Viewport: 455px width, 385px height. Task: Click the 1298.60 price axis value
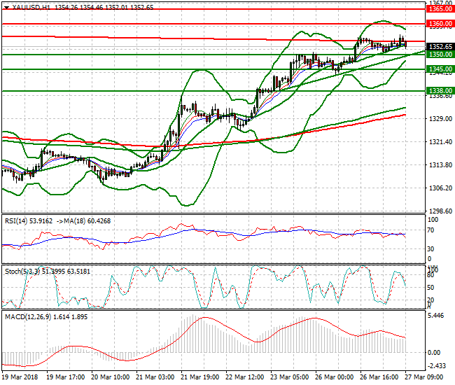click(440, 211)
